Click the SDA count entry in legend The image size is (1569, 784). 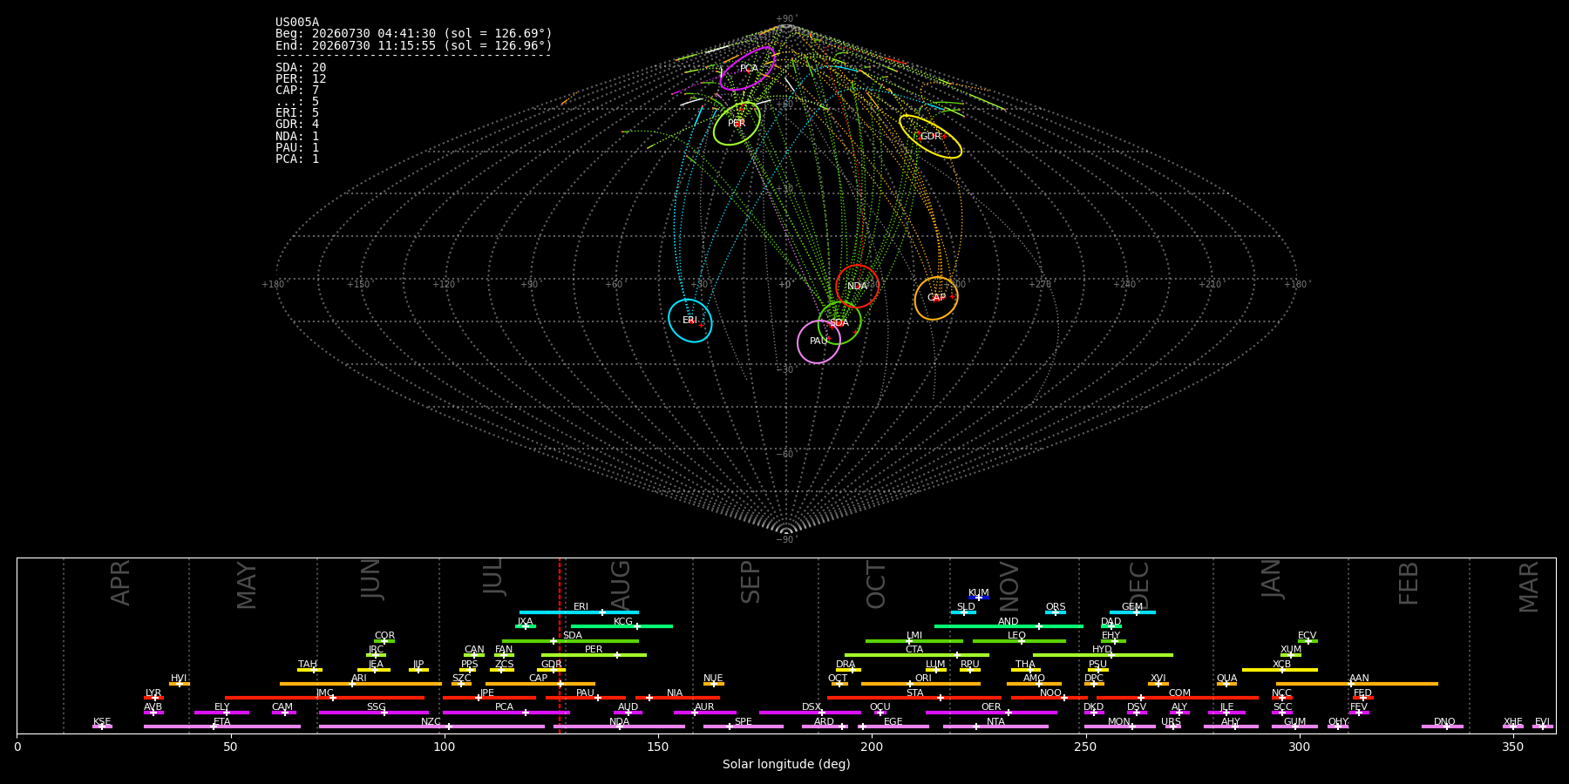tap(301, 67)
